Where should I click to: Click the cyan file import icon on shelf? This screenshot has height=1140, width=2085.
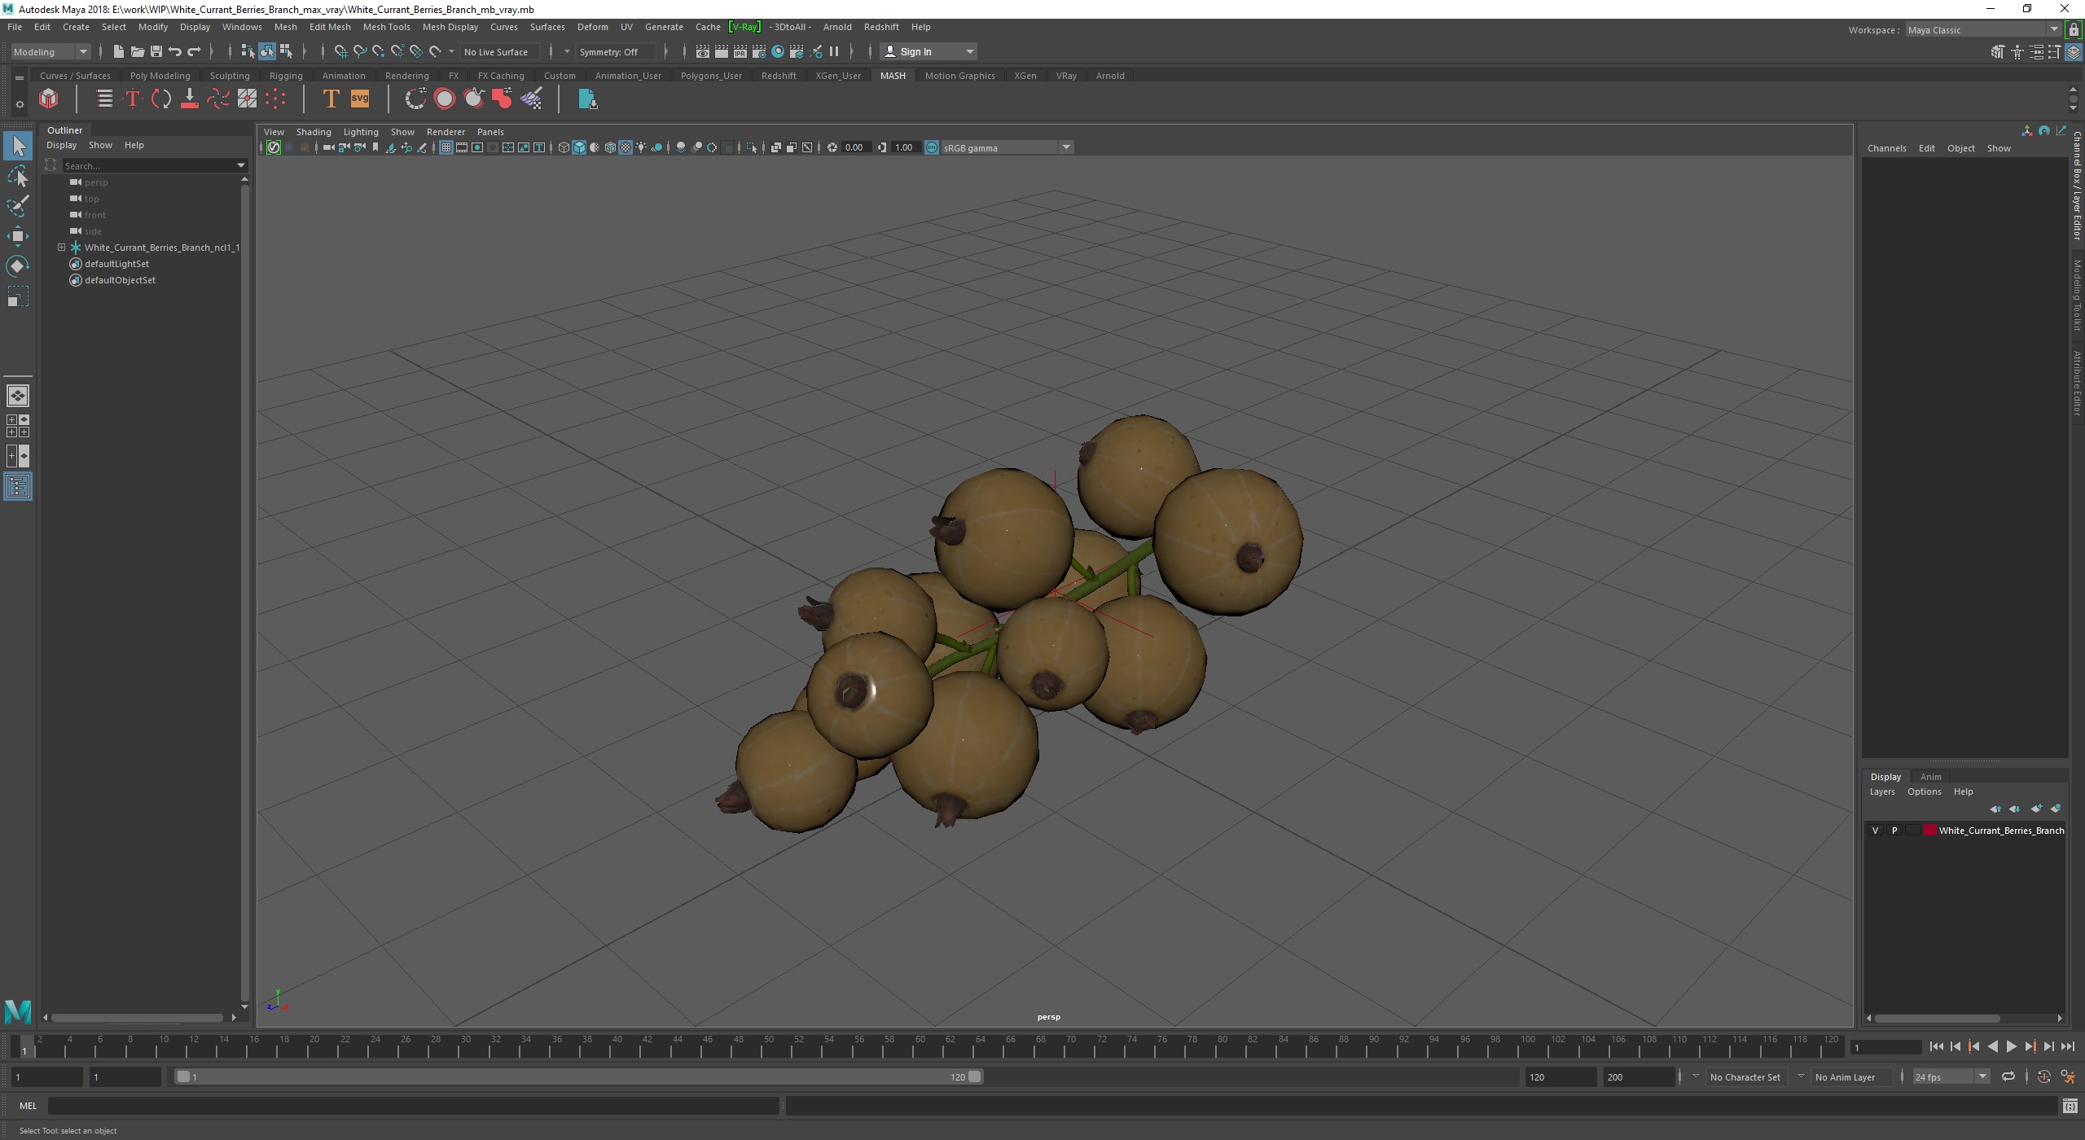pos(587,99)
